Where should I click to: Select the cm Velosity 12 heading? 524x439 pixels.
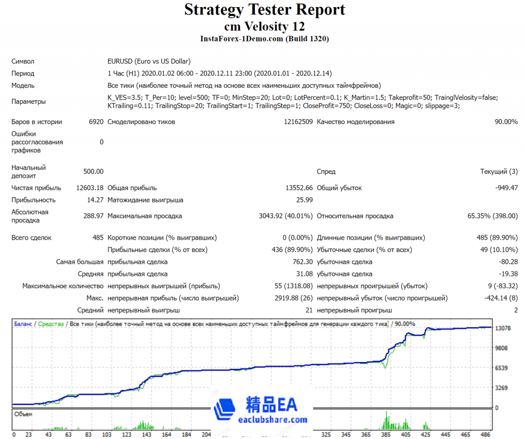coord(265,26)
